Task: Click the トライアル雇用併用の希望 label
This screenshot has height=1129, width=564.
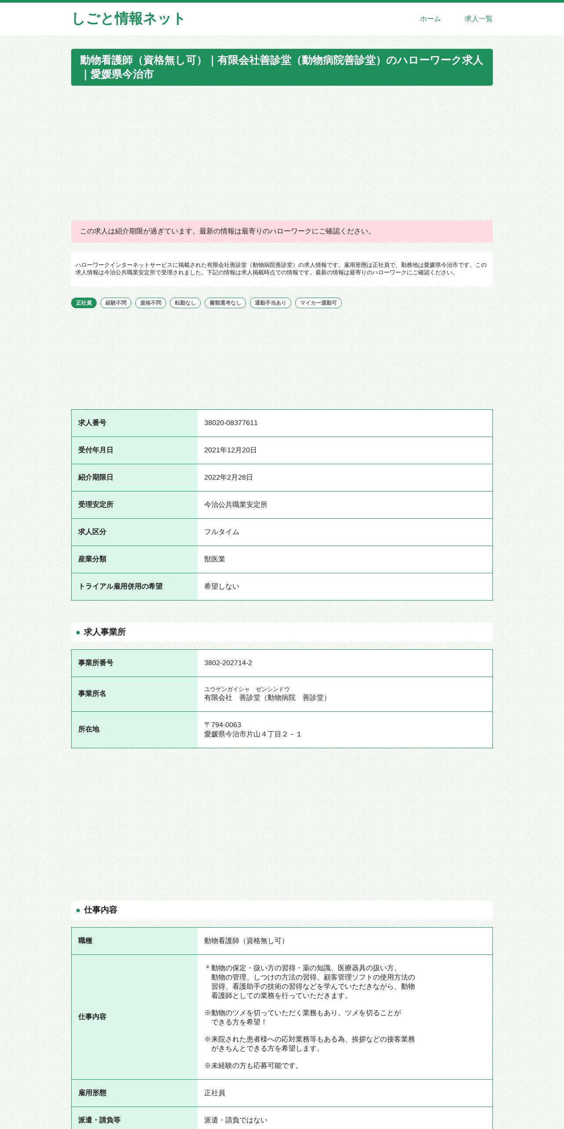Action: coord(120,586)
